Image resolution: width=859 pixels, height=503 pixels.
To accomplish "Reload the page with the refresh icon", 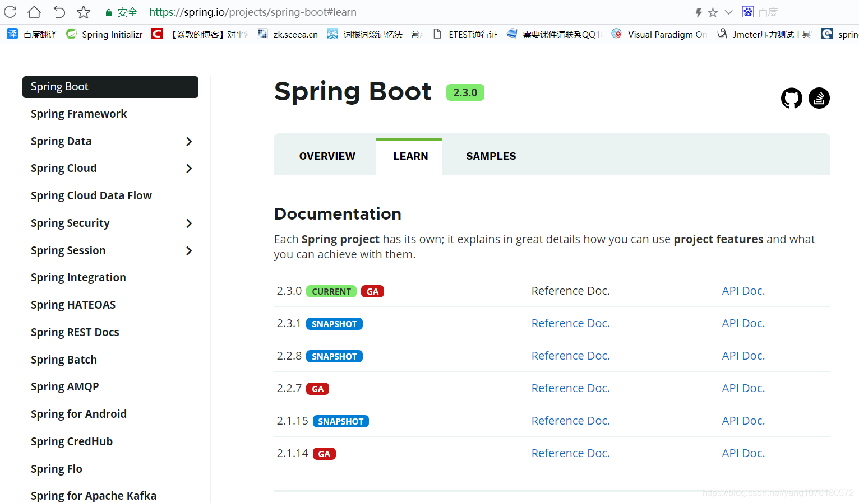I will 10,12.
